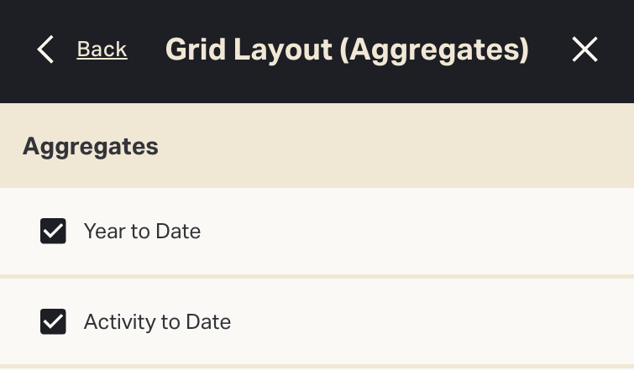Click the checkmark icon beside Activity to Date
The image size is (634, 370).
(x=53, y=321)
